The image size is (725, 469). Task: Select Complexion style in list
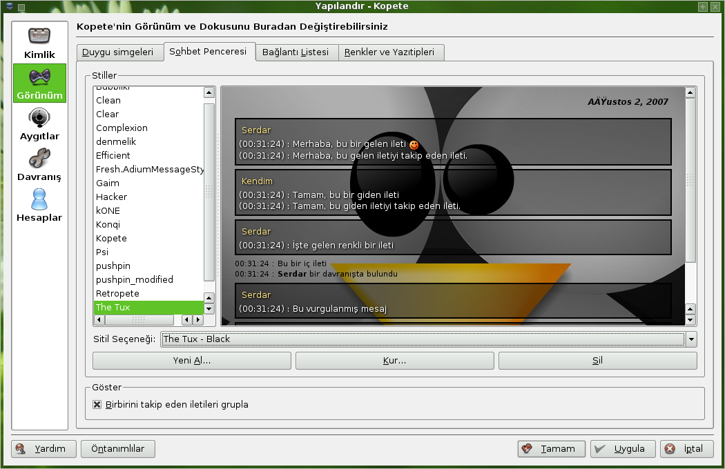pos(148,128)
